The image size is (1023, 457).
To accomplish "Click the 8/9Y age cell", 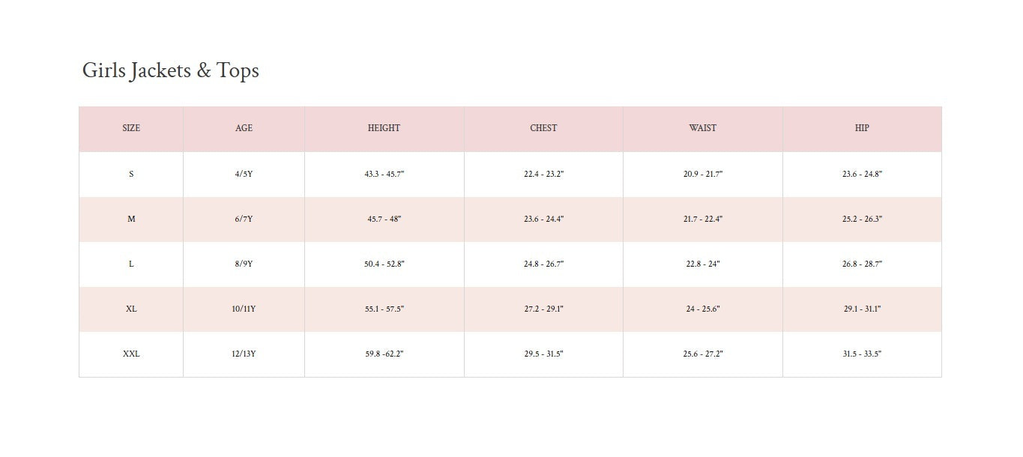I will click(244, 264).
